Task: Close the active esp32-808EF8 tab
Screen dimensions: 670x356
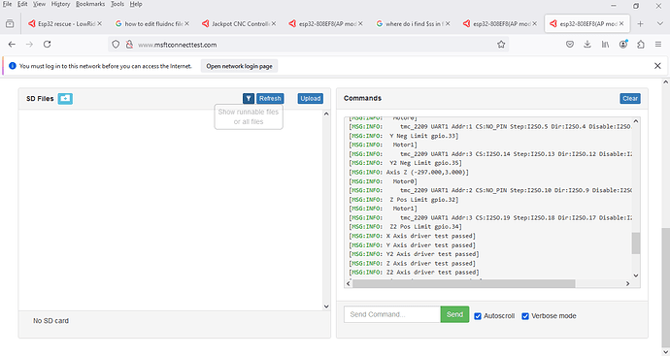Action: coord(621,24)
